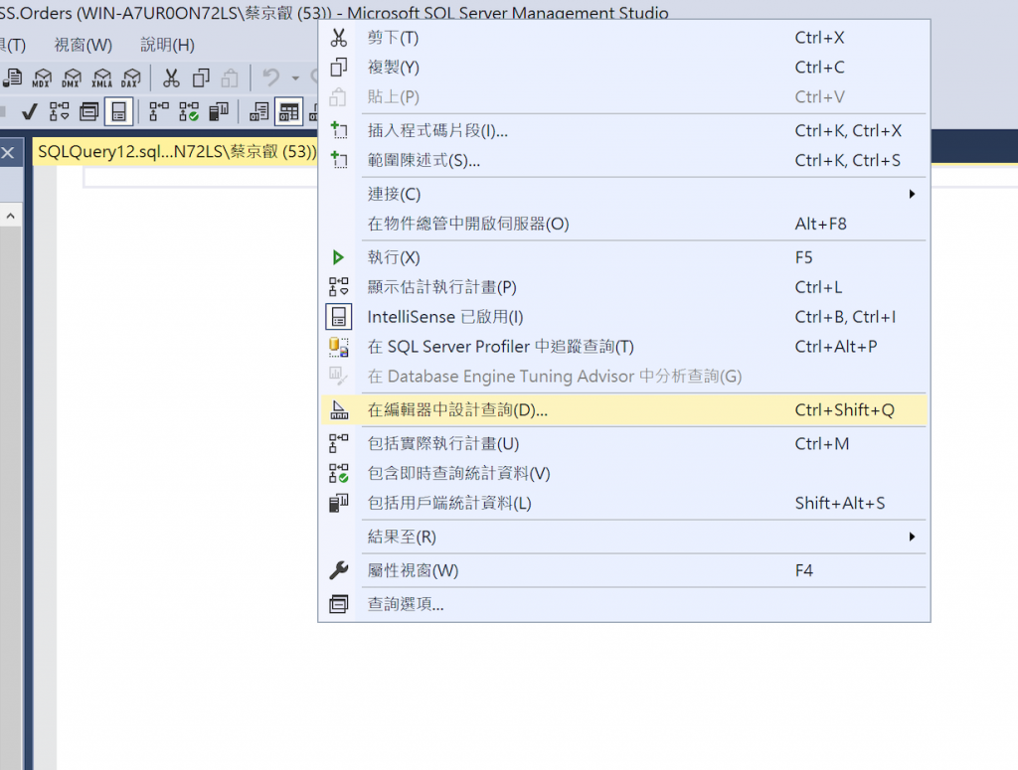Click the statistics icon beside 包括用戶端統計資料
Viewport: 1018px width, 770px height.
click(338, 504)
